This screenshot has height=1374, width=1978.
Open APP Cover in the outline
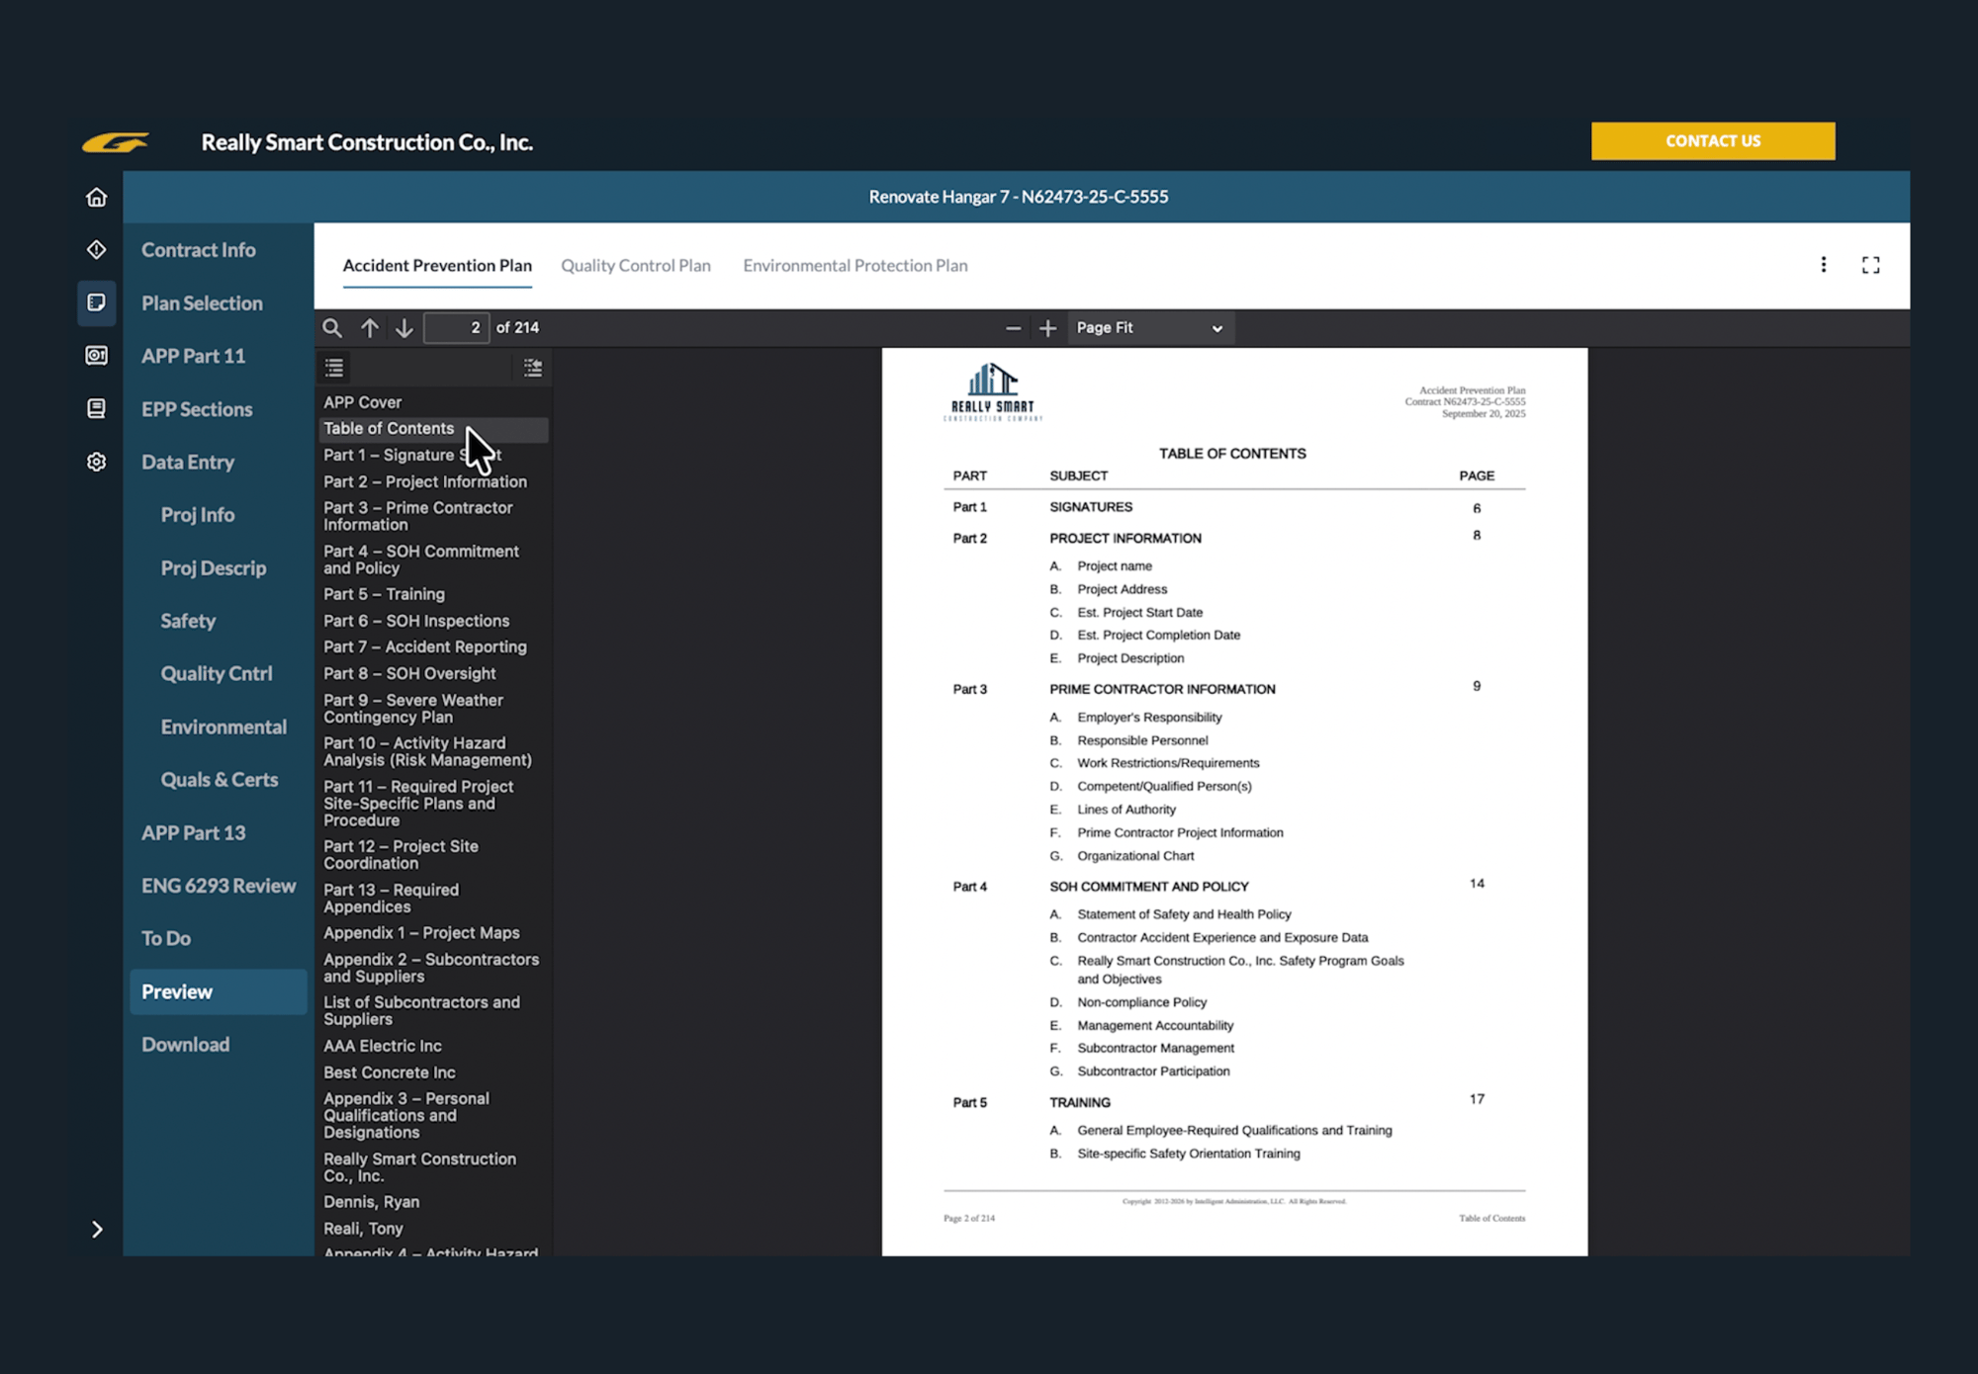(x=362, y=402)
